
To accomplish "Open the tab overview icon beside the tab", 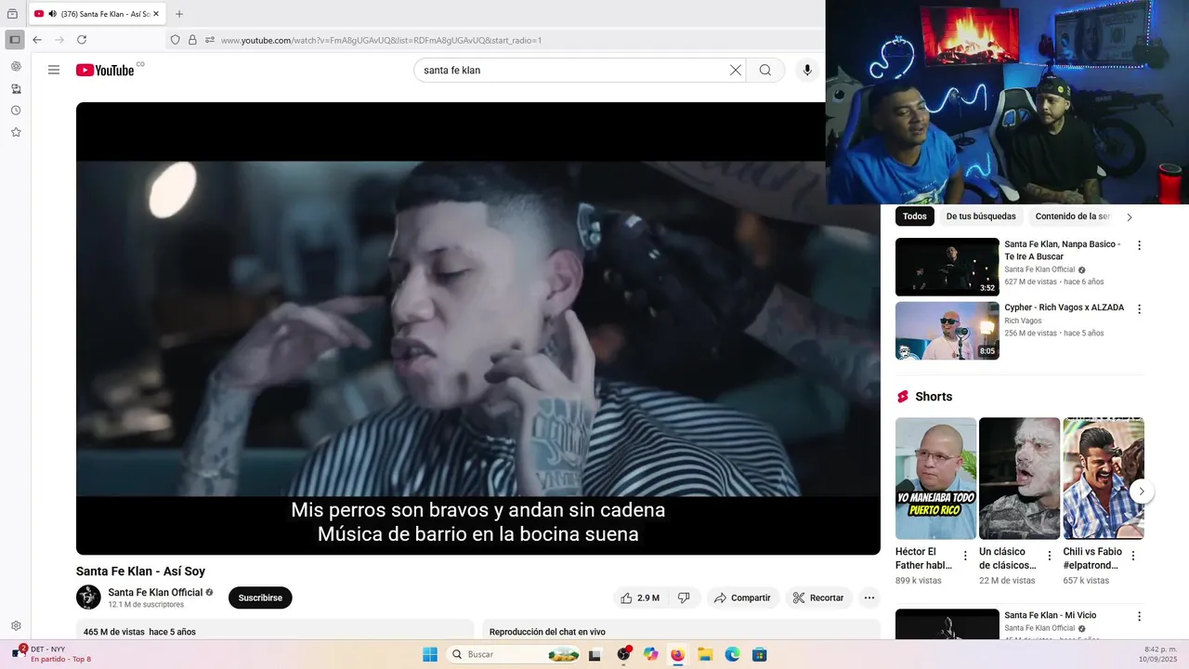I will 12,14.
